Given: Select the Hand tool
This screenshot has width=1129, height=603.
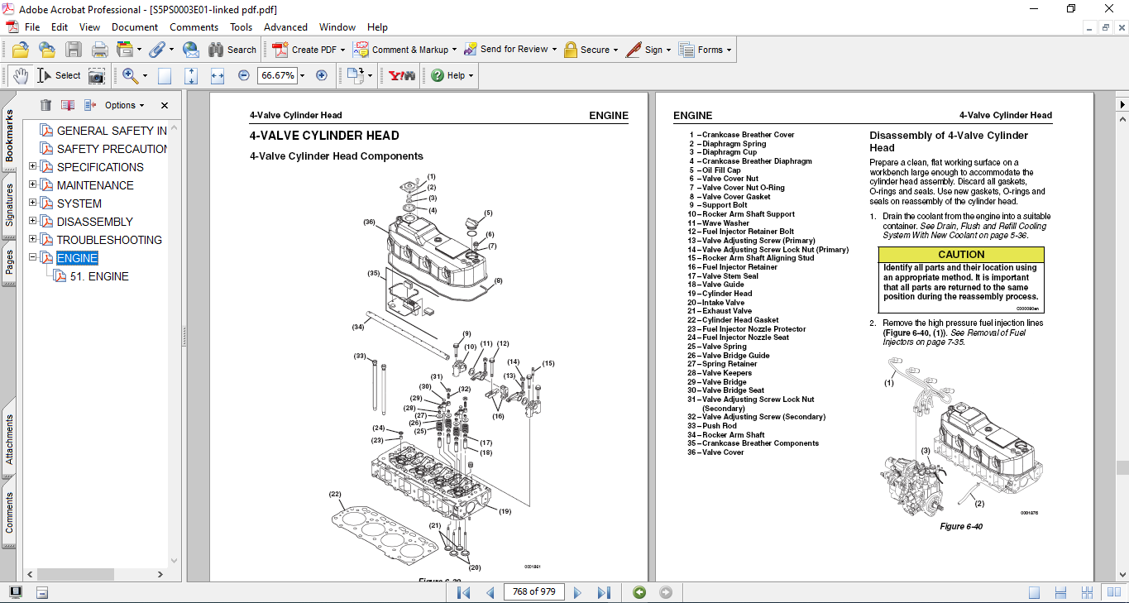Looking at the screenshot, I should click(x=20, y=75).
